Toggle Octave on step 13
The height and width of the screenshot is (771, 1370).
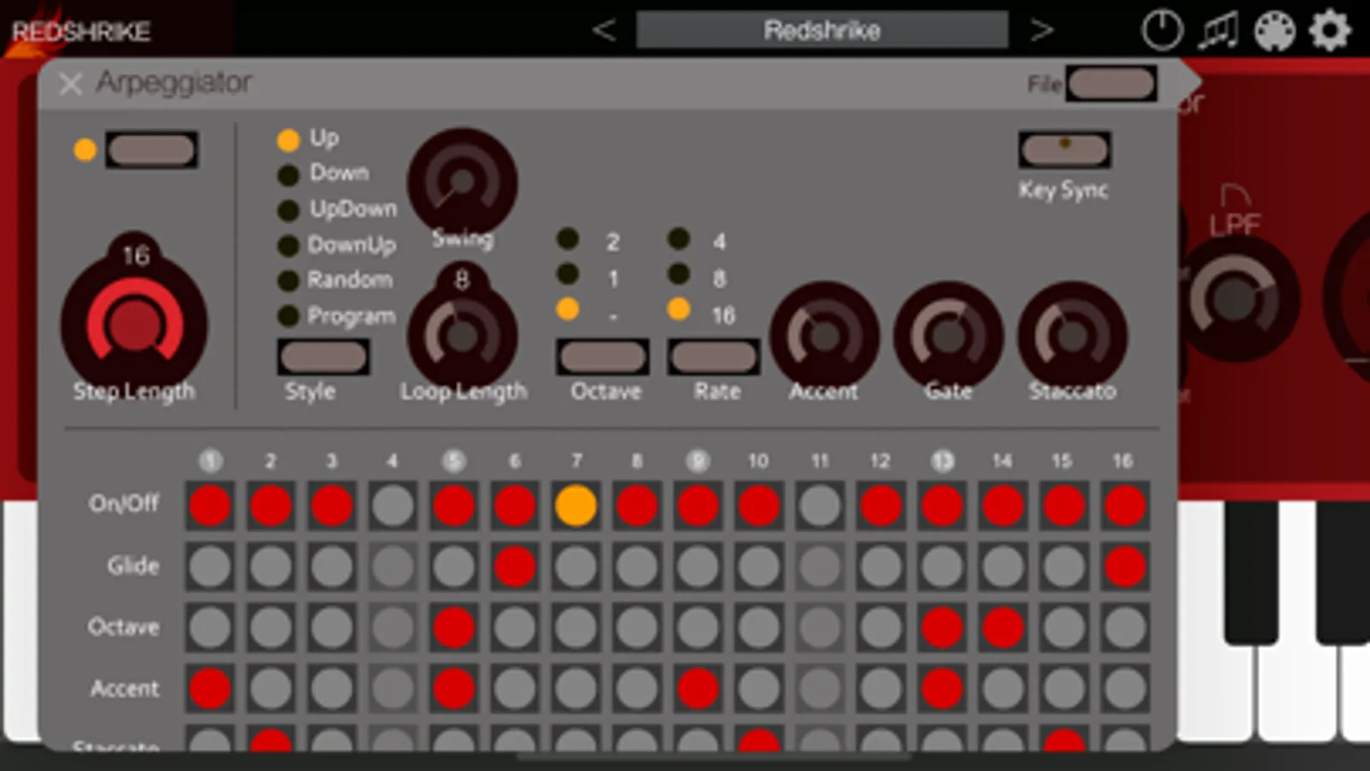(942, 627)
